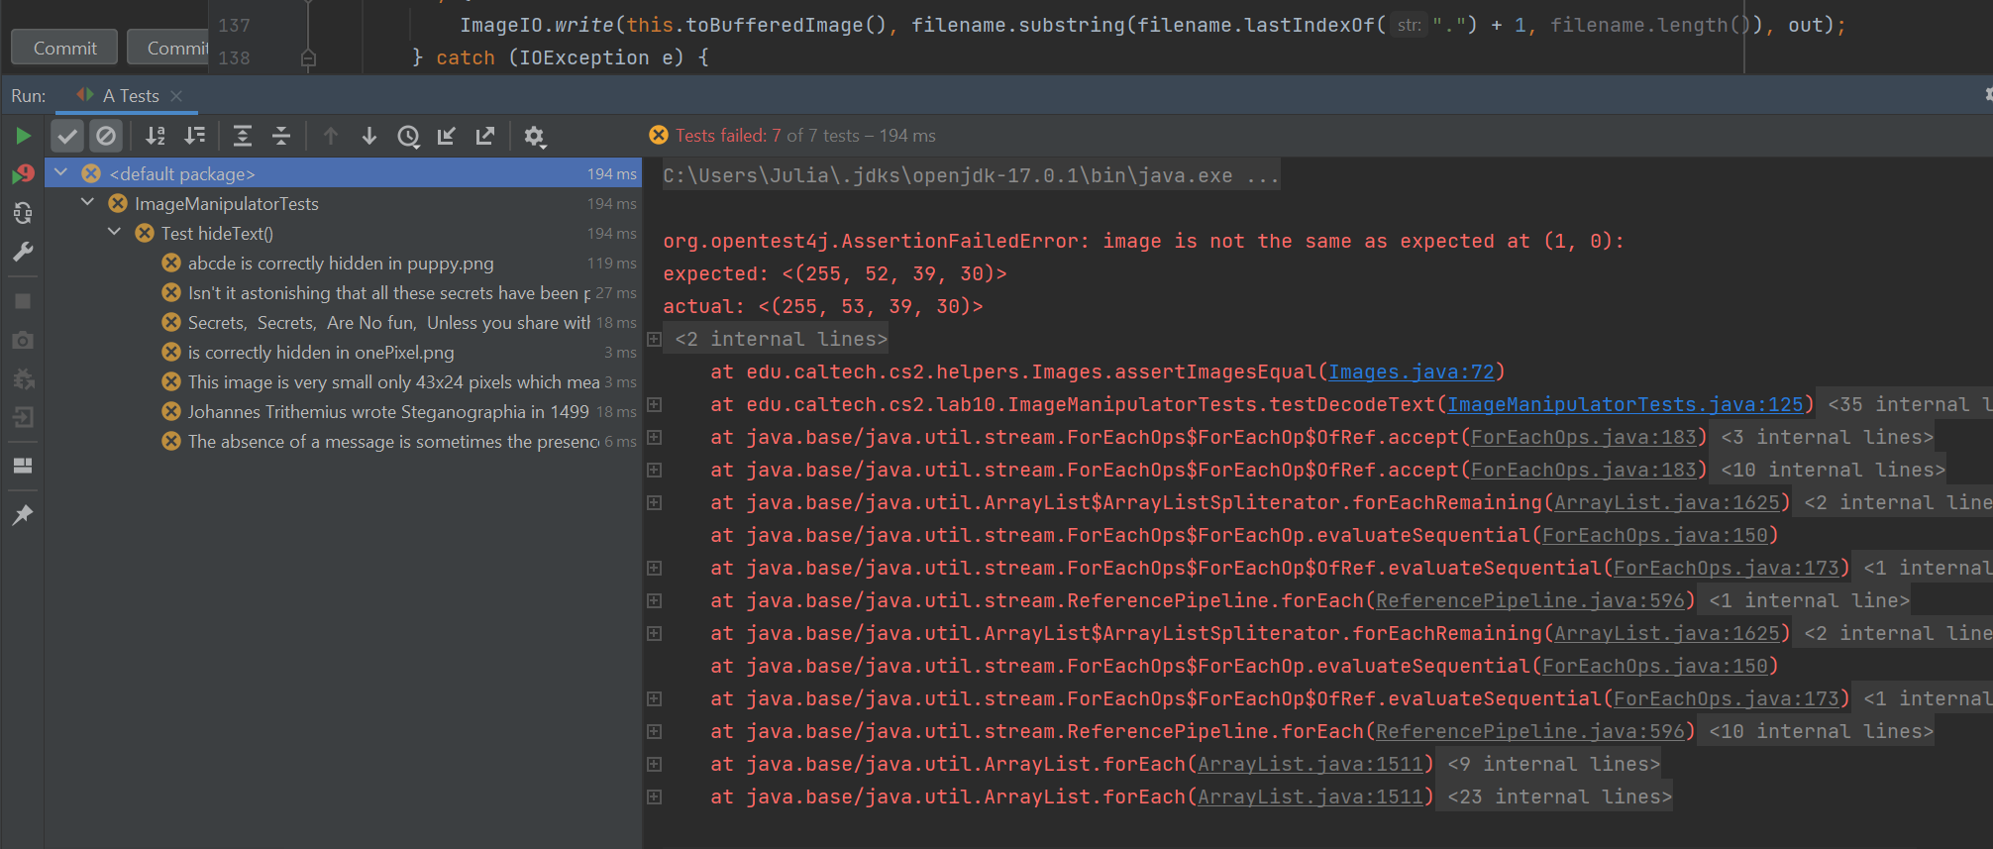1993x849 pixels.
Task: Click Collapse All in test tree toolbar
Action: pyautogui.click(x=281, y=136)
